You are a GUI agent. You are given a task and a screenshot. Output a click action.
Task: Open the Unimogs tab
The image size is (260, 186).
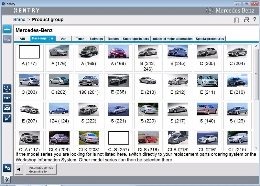pos(96,39)
